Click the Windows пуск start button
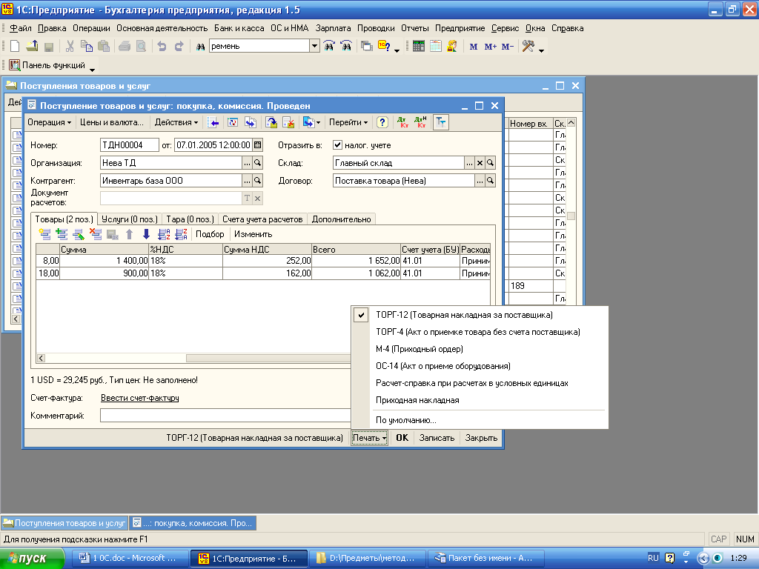 [x=32, y=559]
